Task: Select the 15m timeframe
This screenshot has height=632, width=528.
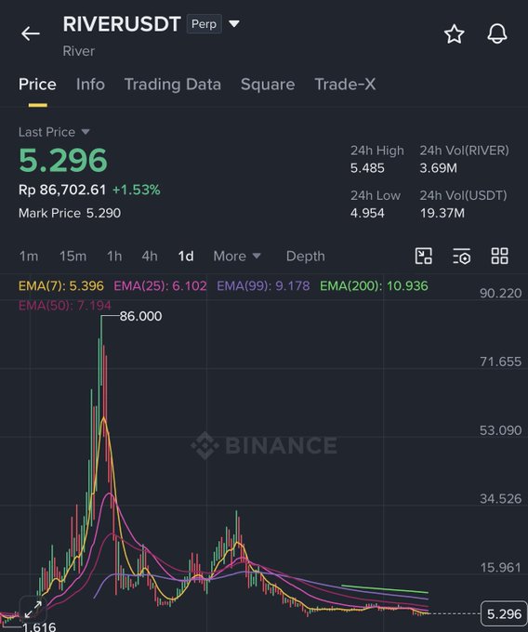Action: click(x=73, y=256)
